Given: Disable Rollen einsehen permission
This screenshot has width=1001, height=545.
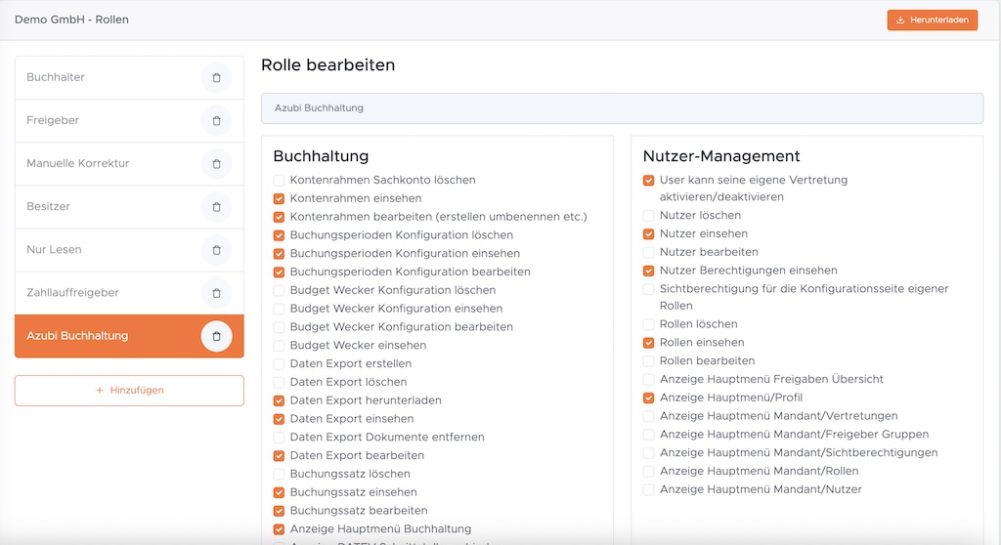Looking at the screenshot, I should pos(649,343).
